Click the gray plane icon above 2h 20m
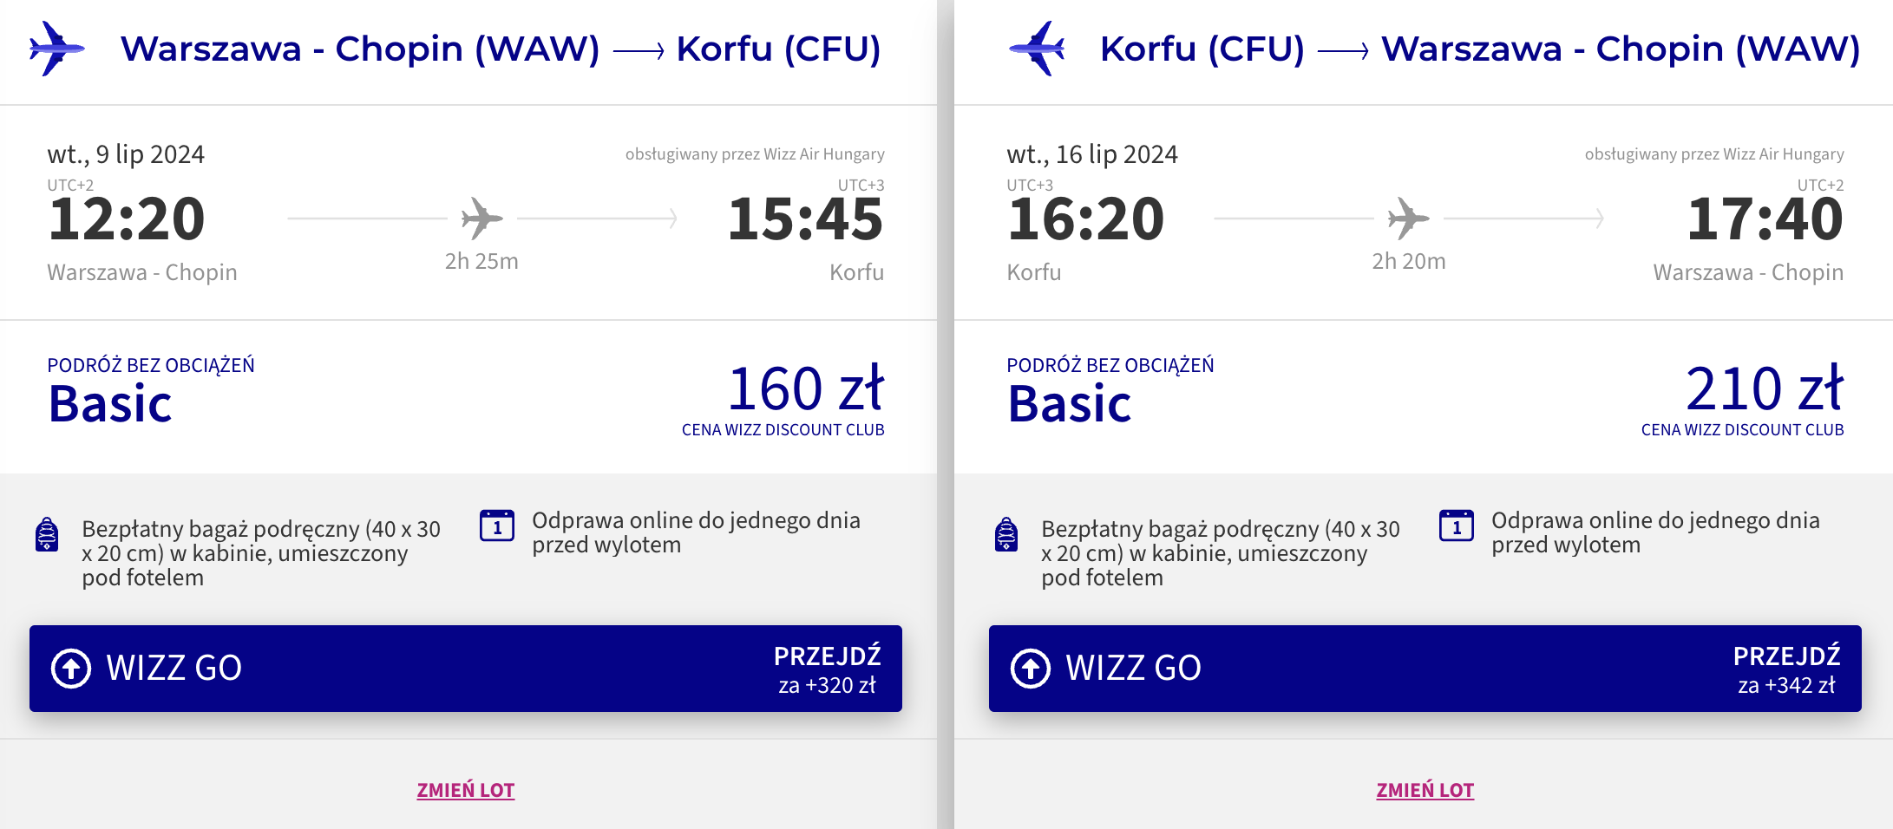Viewport: 1893px width, 829px height. coord(1409,218)
